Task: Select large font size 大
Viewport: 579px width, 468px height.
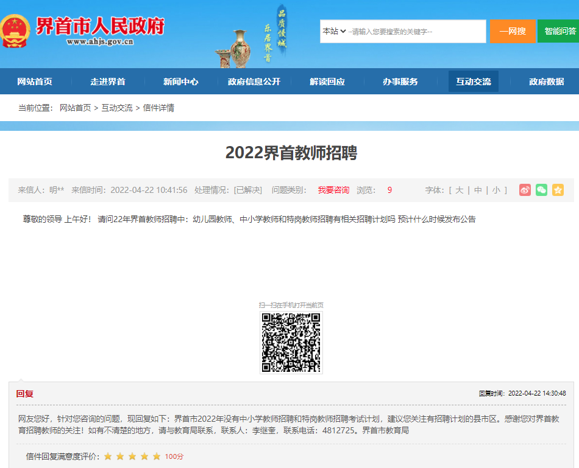Action: click(458, 190)
